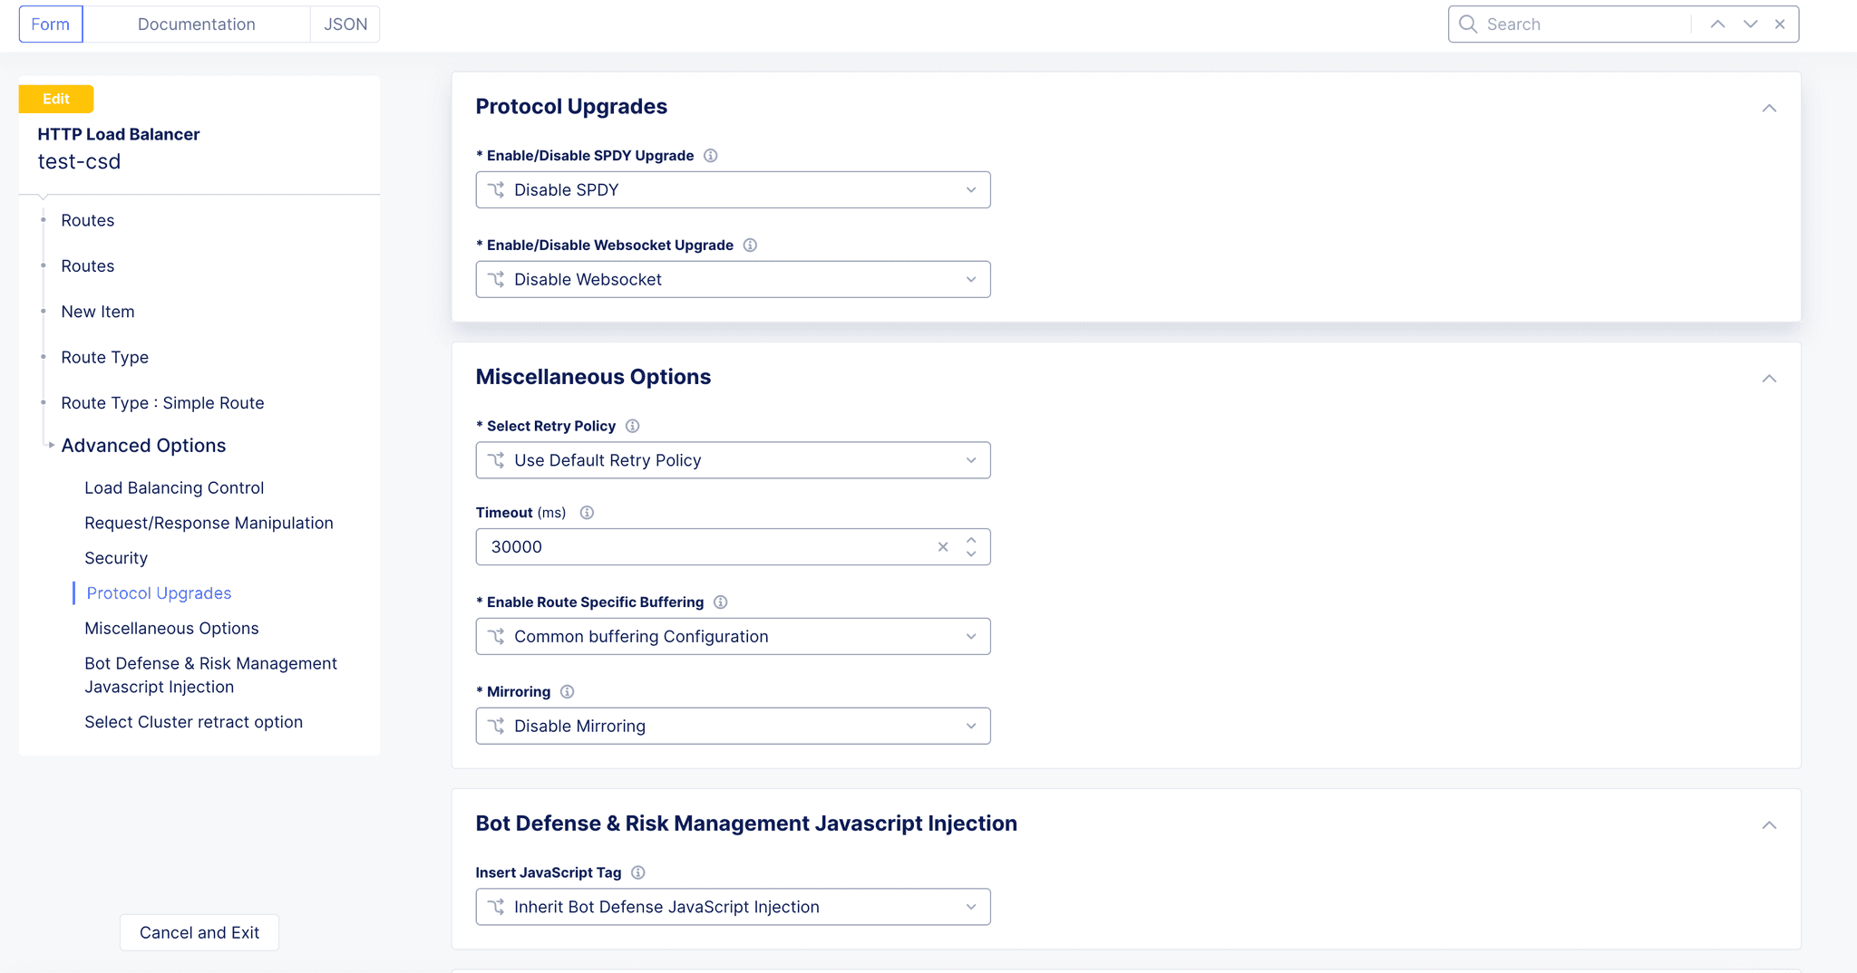Screen dimensions: 1857x973
Task: Switch to the JSON tab
Action: coord(345,24)
